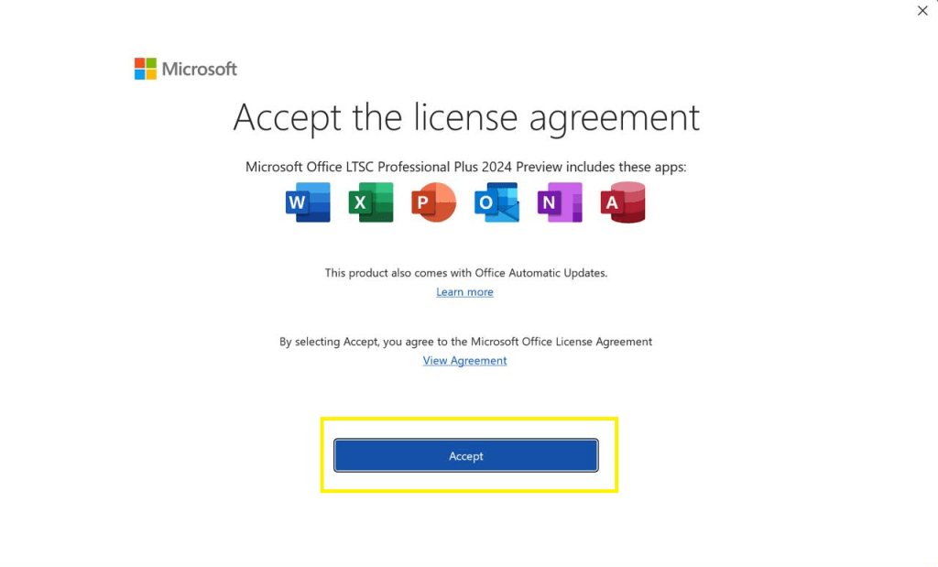This screenshot has width=938, height=567.
Task: Click the Access database icon
Action: (622, 202)
